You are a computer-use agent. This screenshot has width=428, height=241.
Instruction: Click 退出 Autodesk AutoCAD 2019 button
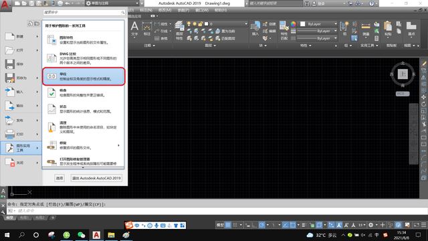(96, 178)
